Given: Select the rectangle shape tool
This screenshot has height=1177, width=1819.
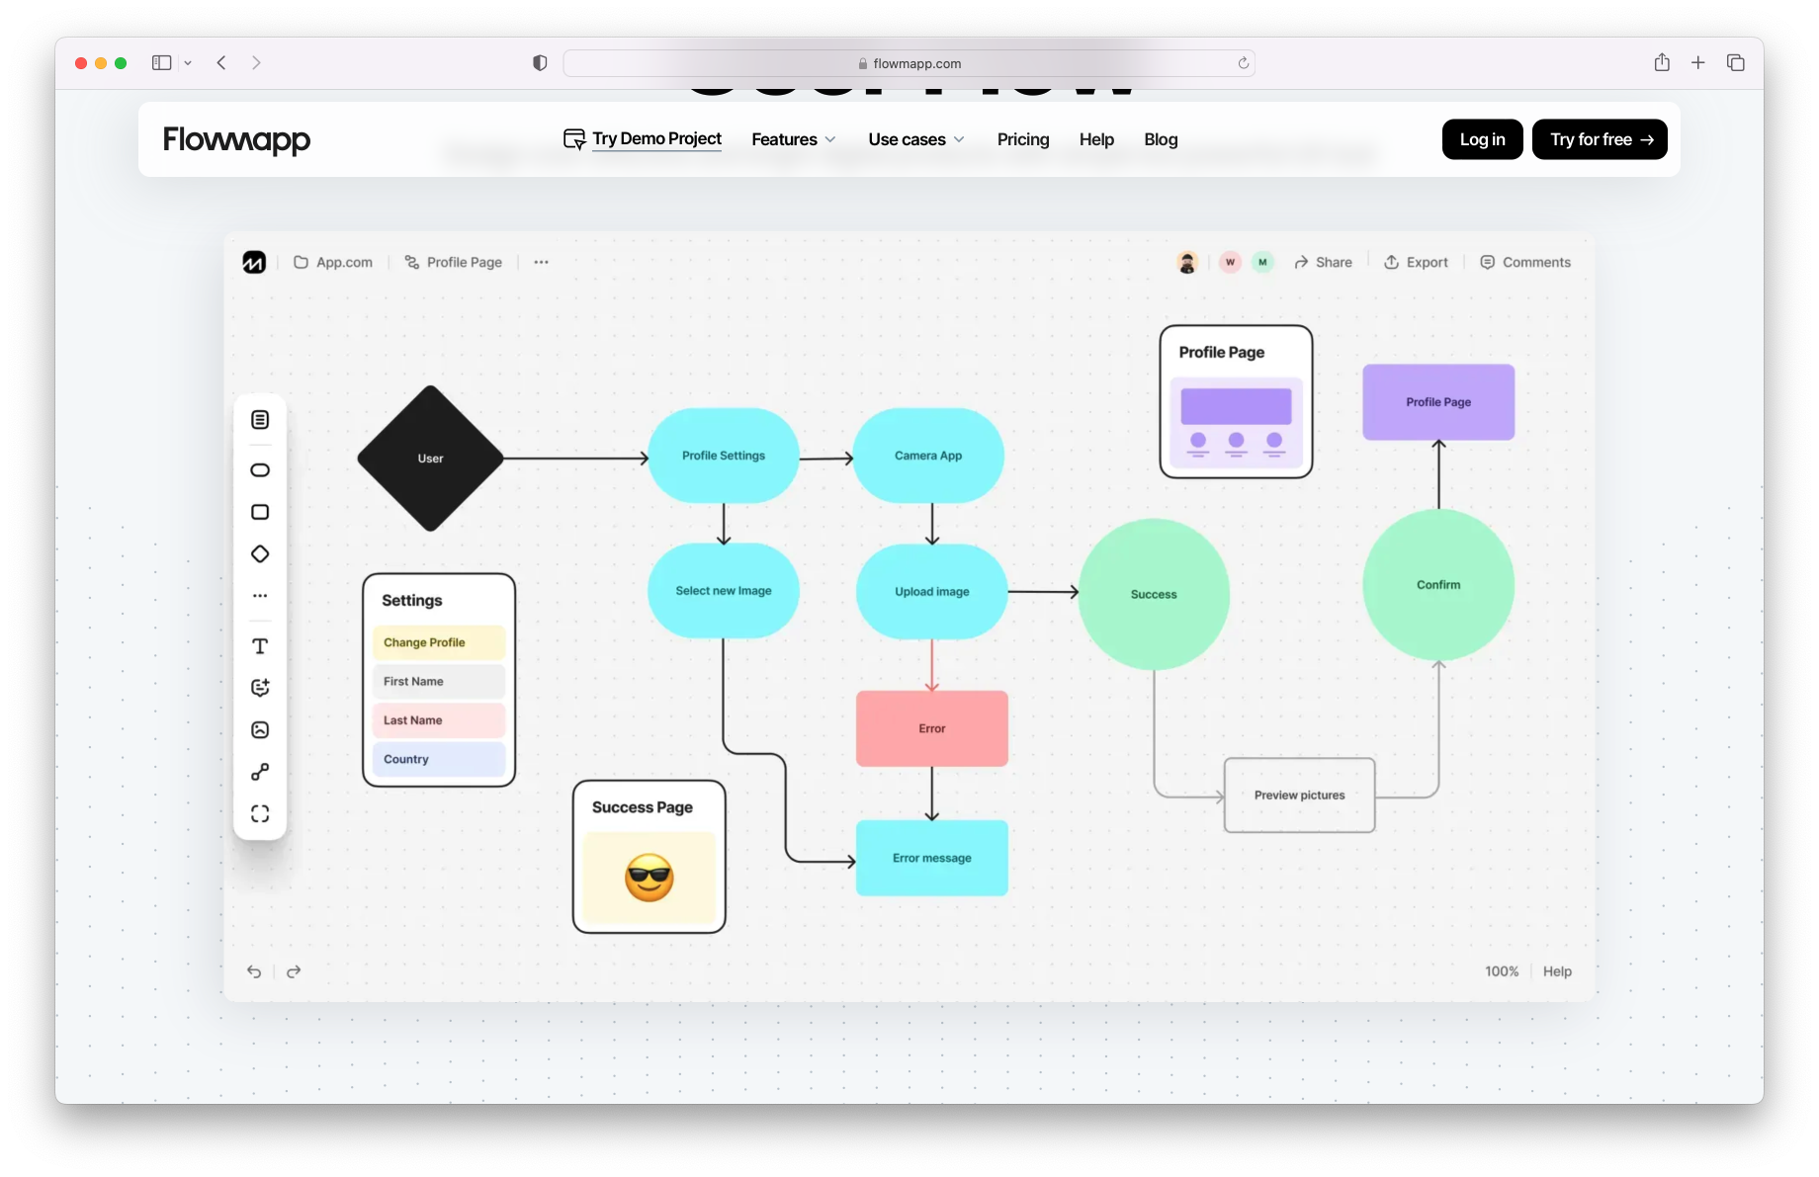Looking at the screenshot, I should coord(260,512).
